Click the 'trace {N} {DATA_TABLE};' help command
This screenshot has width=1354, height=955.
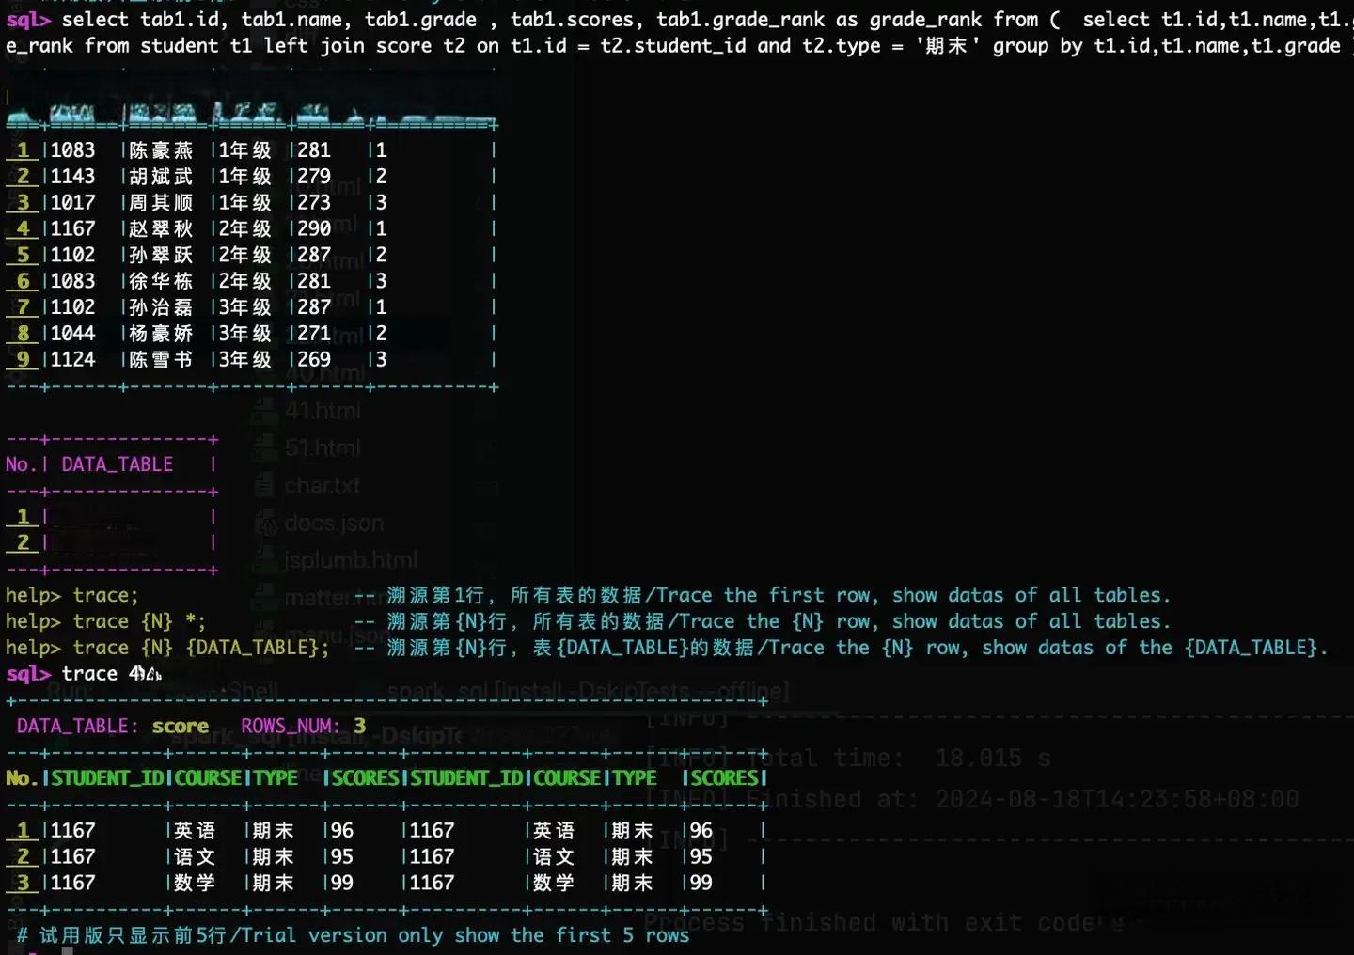coord(167,648)
